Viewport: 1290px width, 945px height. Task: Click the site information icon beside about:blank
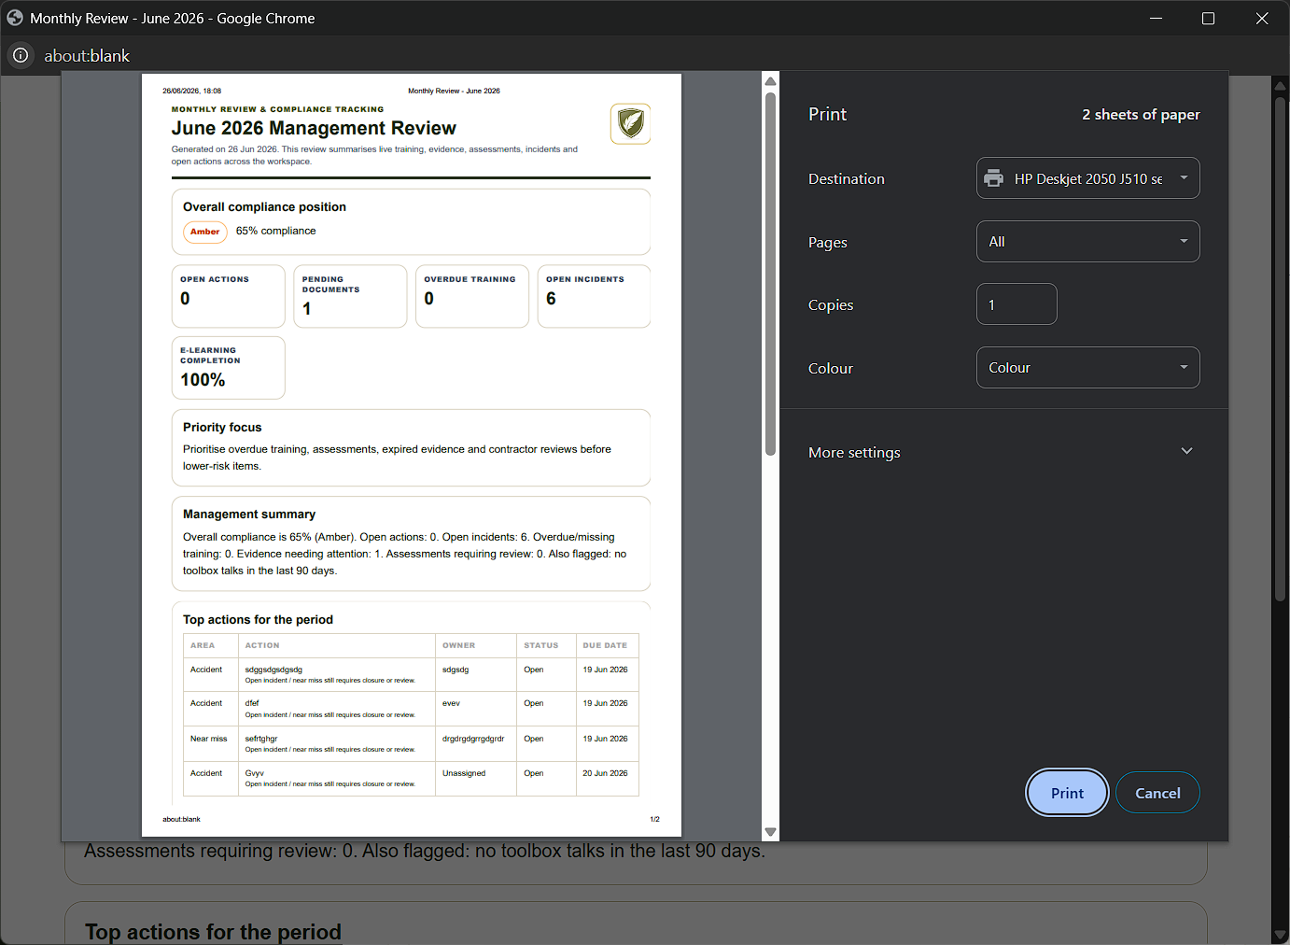coord(21,55)
